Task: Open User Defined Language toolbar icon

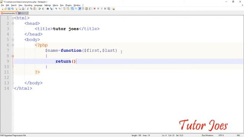Action: point(83,9)
